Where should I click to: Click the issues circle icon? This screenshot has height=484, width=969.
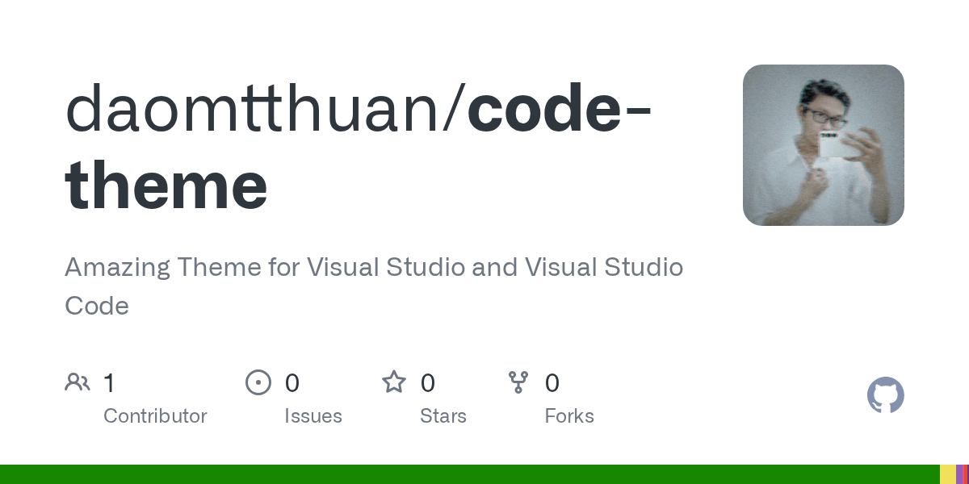tap(258, 382)
